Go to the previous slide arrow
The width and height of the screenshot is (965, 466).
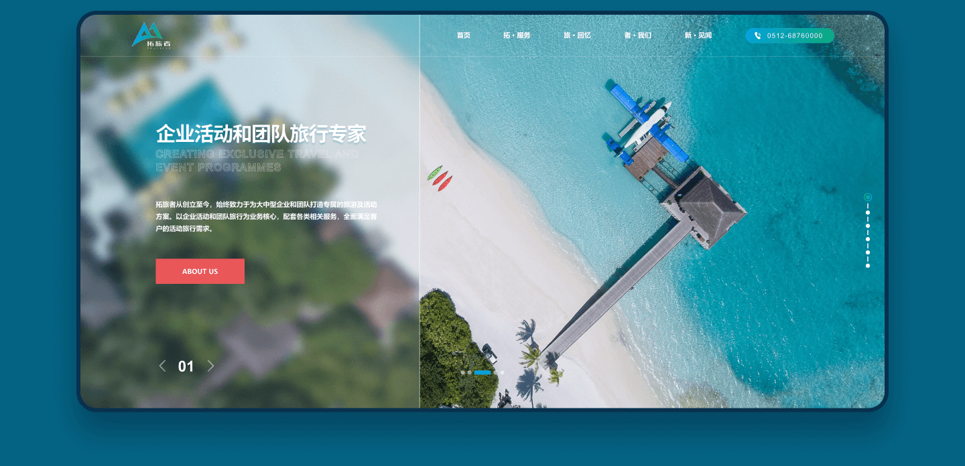pos(162,366)
